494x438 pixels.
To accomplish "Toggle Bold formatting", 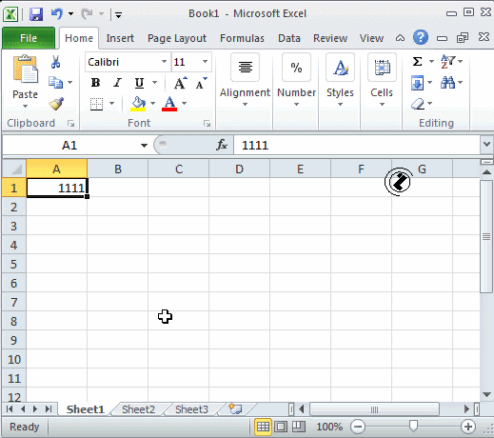I will (x=95, y=83).
